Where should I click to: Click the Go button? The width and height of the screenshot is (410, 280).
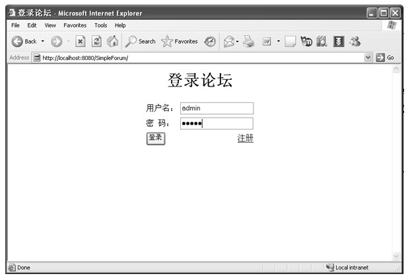[x=385, y=57]
